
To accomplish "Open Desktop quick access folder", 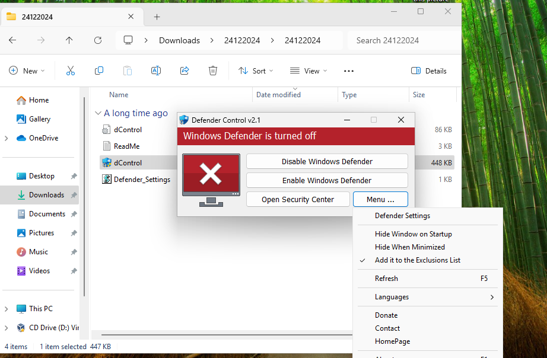I will pos(36,176).
